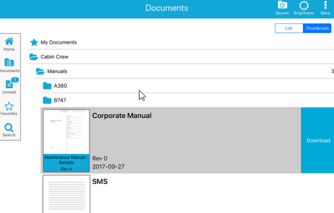The height and width of the screenshot is (213, 334).
Task: Switch to Thumbnails view
Action: (317, 28)
